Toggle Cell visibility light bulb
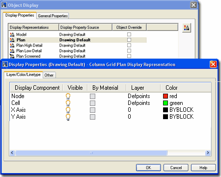 point(68,103)
